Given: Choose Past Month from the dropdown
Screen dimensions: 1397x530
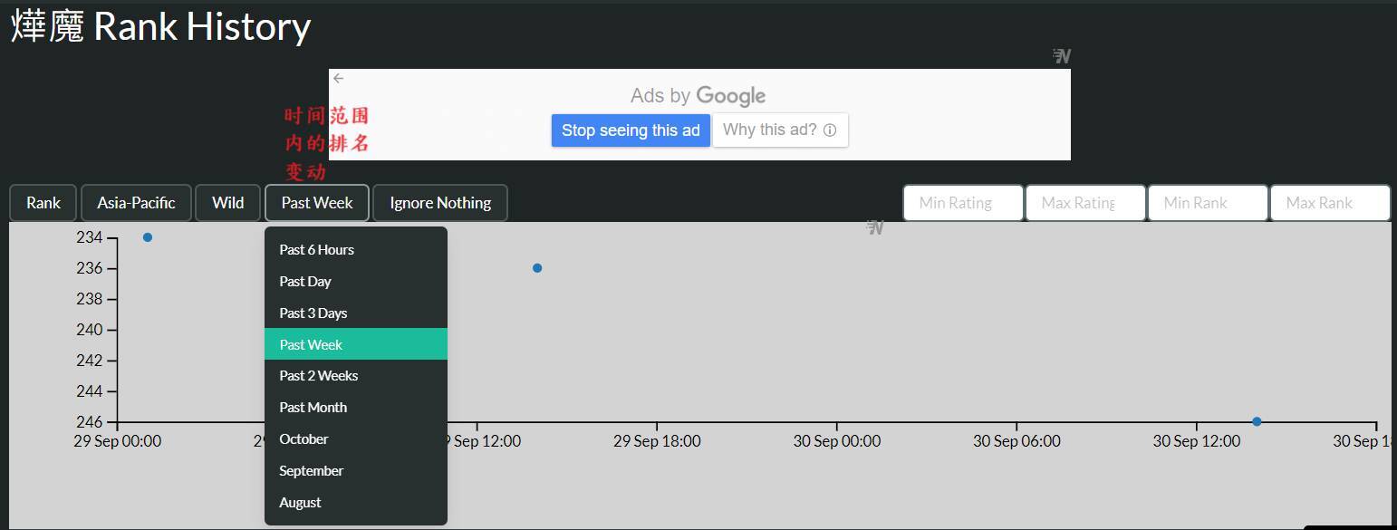Looking at the screenshot, I should pos(313,408).
